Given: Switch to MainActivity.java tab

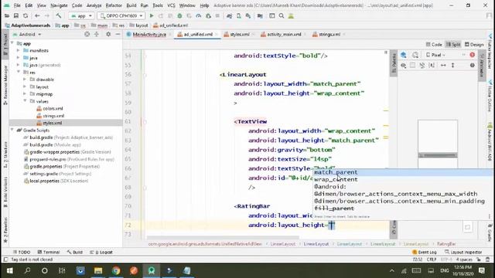Looking at the screenshot, I should click(x=148, y=34).
